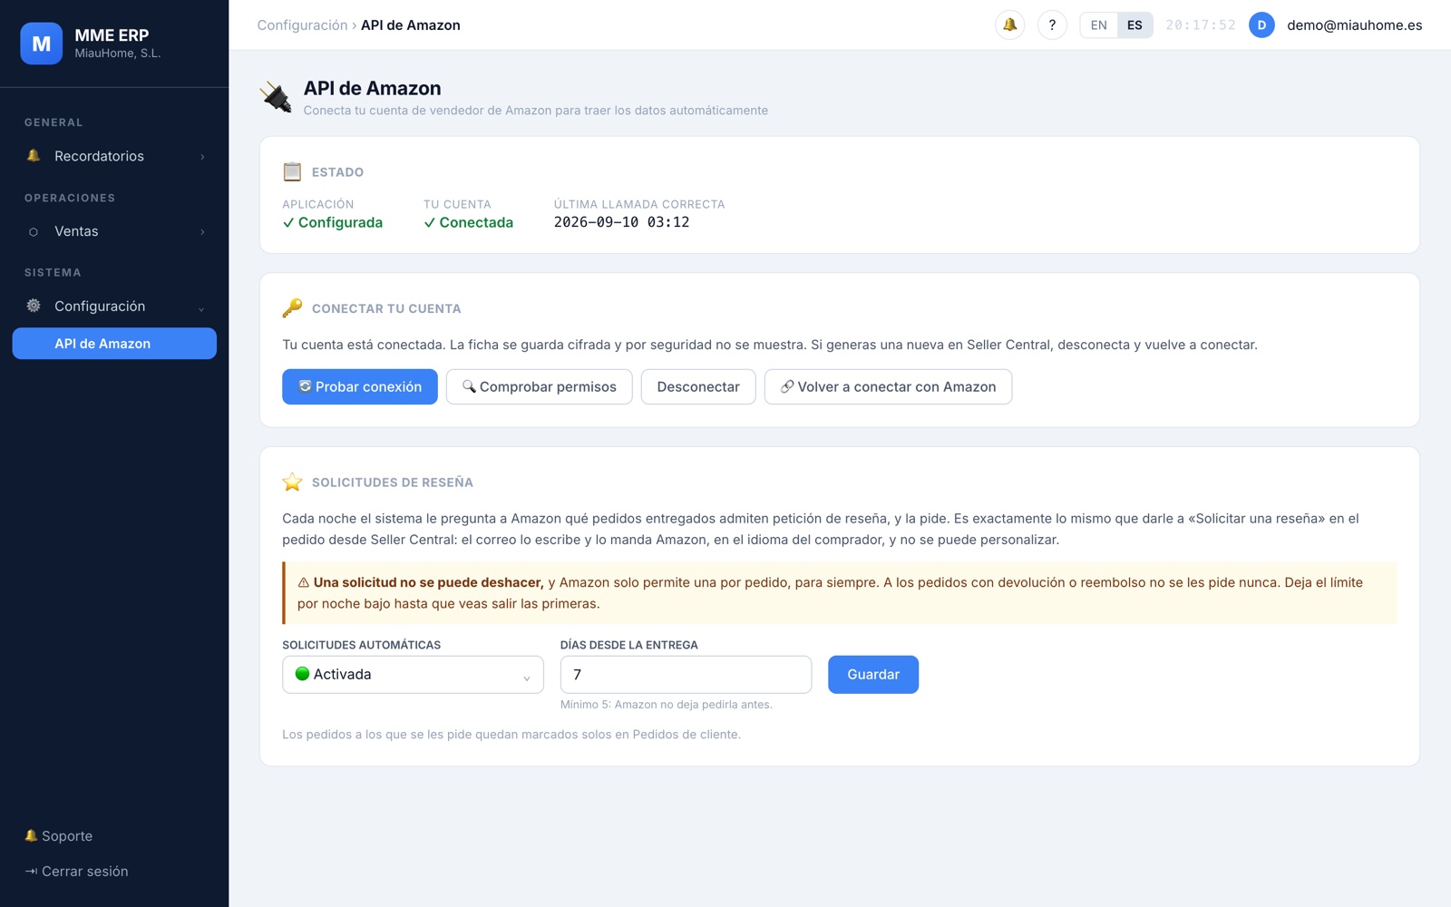1451x907 pixels.
Task: Click the 2026-09-10 03:12 timestamp
Action: [621, 222]
